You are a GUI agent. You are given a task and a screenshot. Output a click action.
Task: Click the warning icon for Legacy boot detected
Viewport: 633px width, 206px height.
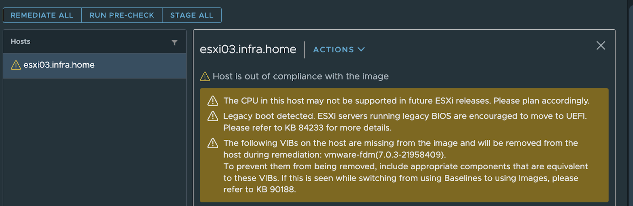(x=213, y=116)
